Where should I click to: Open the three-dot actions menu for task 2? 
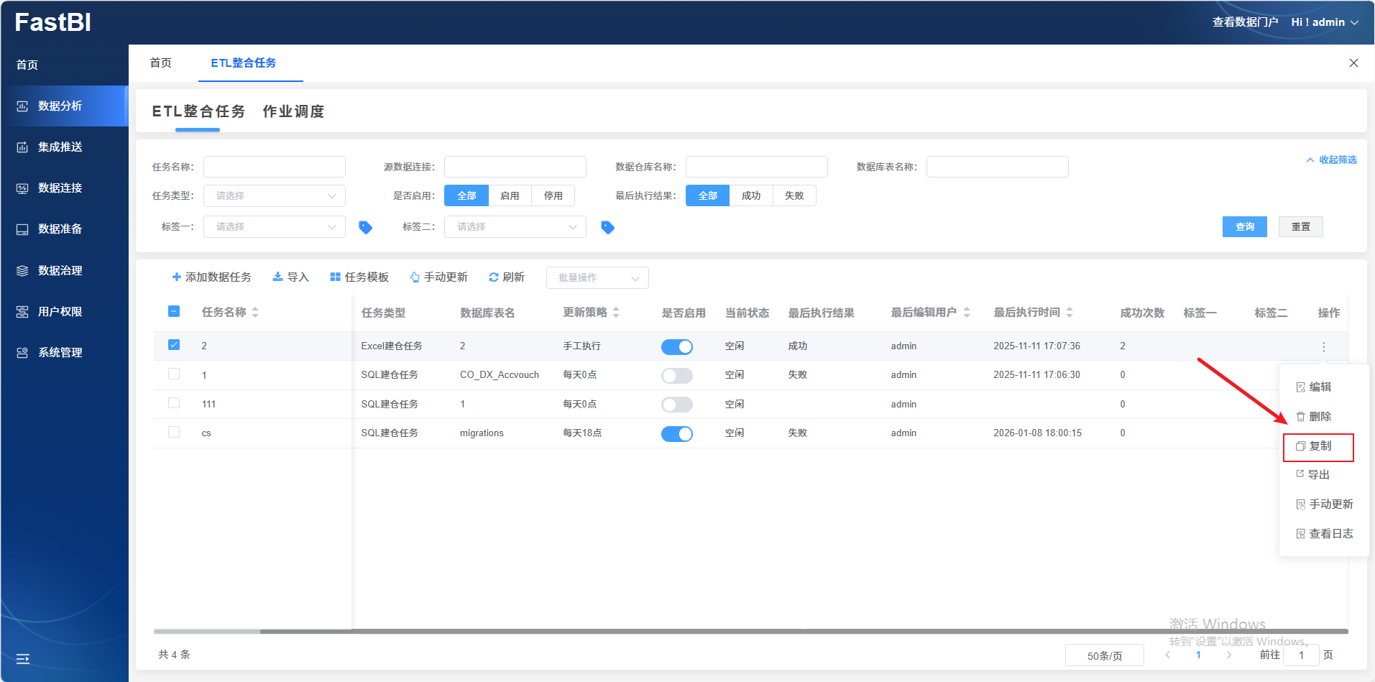(x=1323, y=346)
